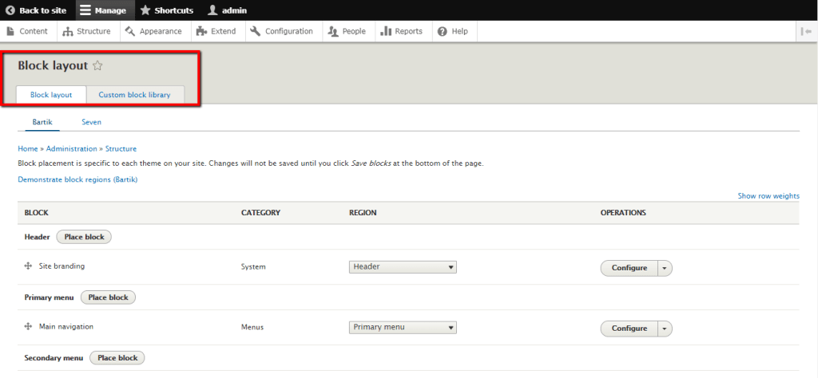Open the Content admin menu
This screenshot has height=378, width=818.
tap(28, 31)
